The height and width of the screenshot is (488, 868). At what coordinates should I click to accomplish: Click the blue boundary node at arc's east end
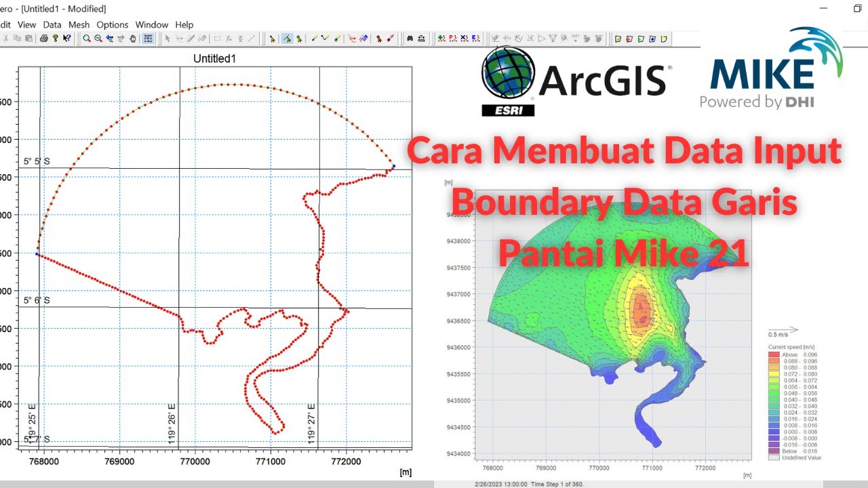click(394, 165)
